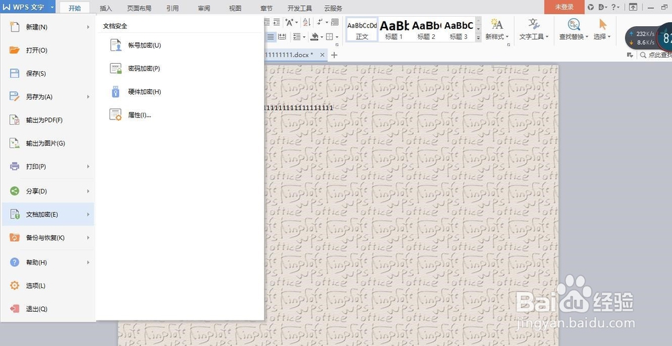The height and width of the screenshot is (346, 672).
Task: Click the justify alignment icon
Action: tap(270, 37)
